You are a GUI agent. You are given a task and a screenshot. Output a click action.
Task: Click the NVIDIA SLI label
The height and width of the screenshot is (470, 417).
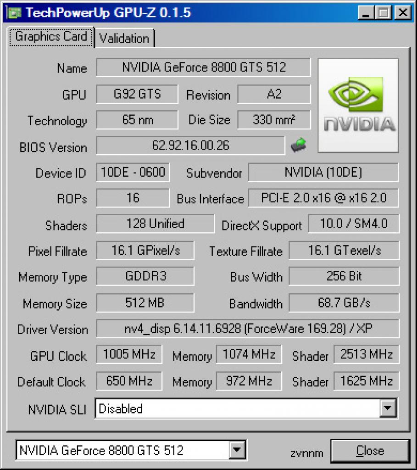[x=57, y=409]
